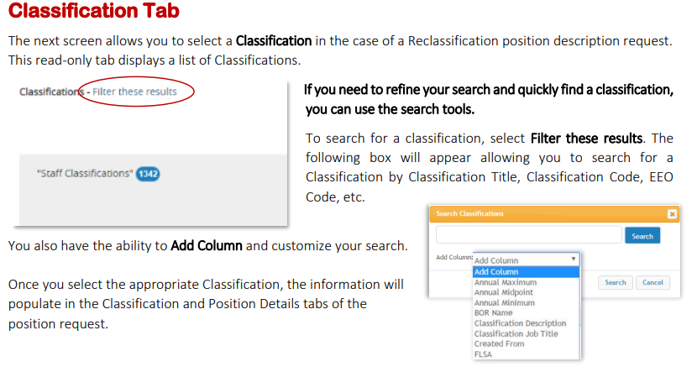
Task: Click the lower Search button beside Cancel
Action: [x=615, y=282]
